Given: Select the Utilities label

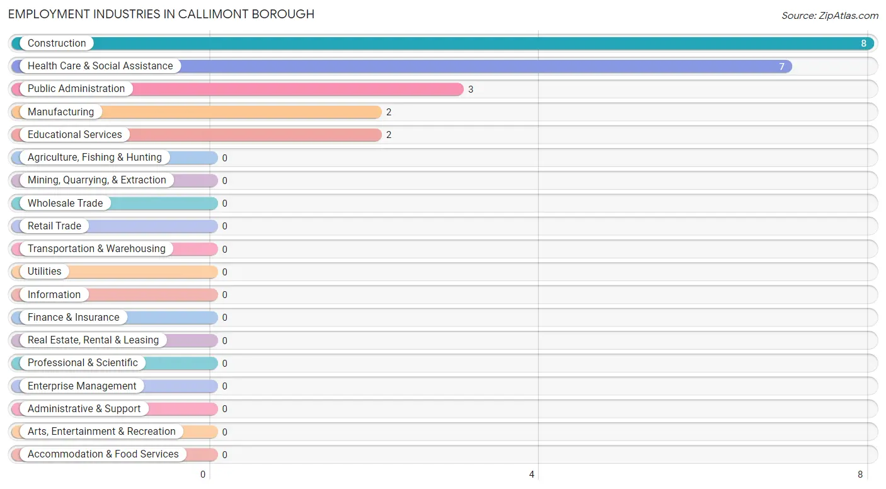Looking at the screenshot, I should tap(45, 272).
